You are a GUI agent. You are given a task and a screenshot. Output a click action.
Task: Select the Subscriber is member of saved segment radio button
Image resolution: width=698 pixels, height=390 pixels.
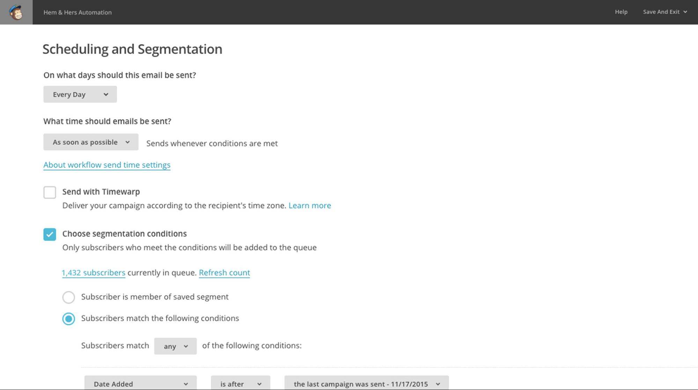(x=68, y=297)
